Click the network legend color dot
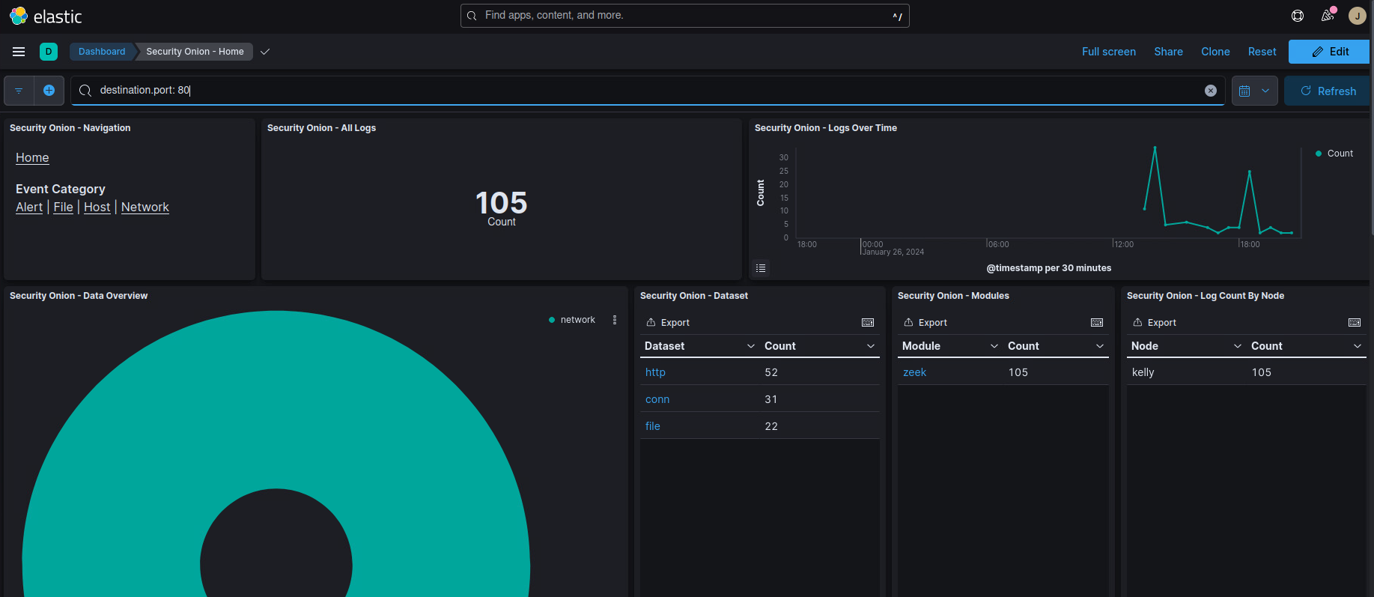The height and width of the screenshot is (597, 1374). (x=552, y=320)
